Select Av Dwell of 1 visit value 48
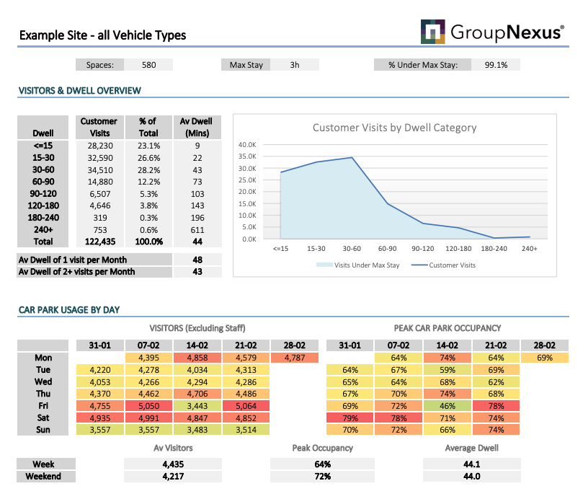Image resolution: width=583 pixels, height=499 pixels. tap(197, 260)
